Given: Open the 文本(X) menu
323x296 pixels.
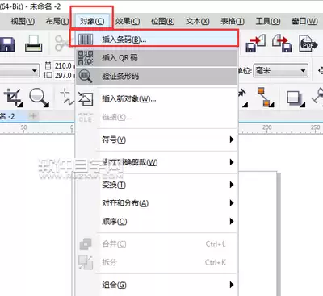Looking at the screenshot, I should pos(198,21).
